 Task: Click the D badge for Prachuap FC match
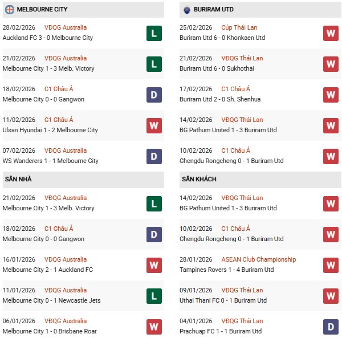331,327
